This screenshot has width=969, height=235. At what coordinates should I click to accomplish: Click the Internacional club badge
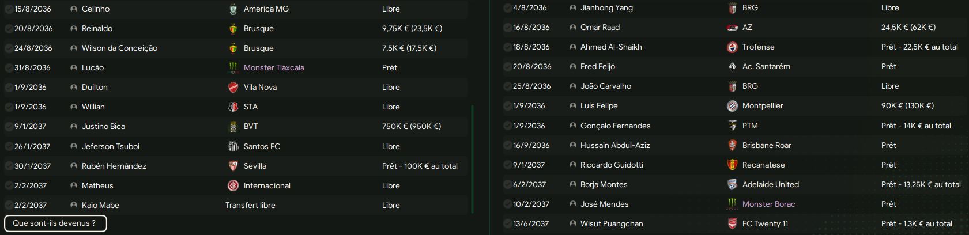tap(233, 185)
